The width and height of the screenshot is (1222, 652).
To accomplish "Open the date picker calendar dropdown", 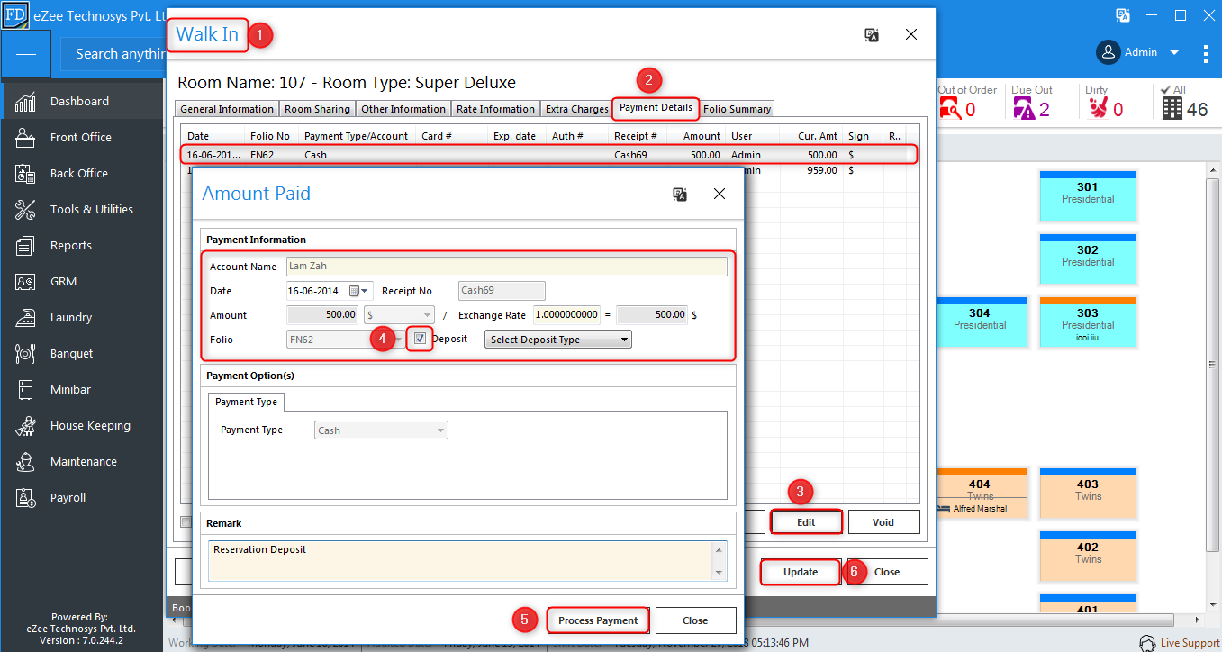I will [x=360, y=291].
